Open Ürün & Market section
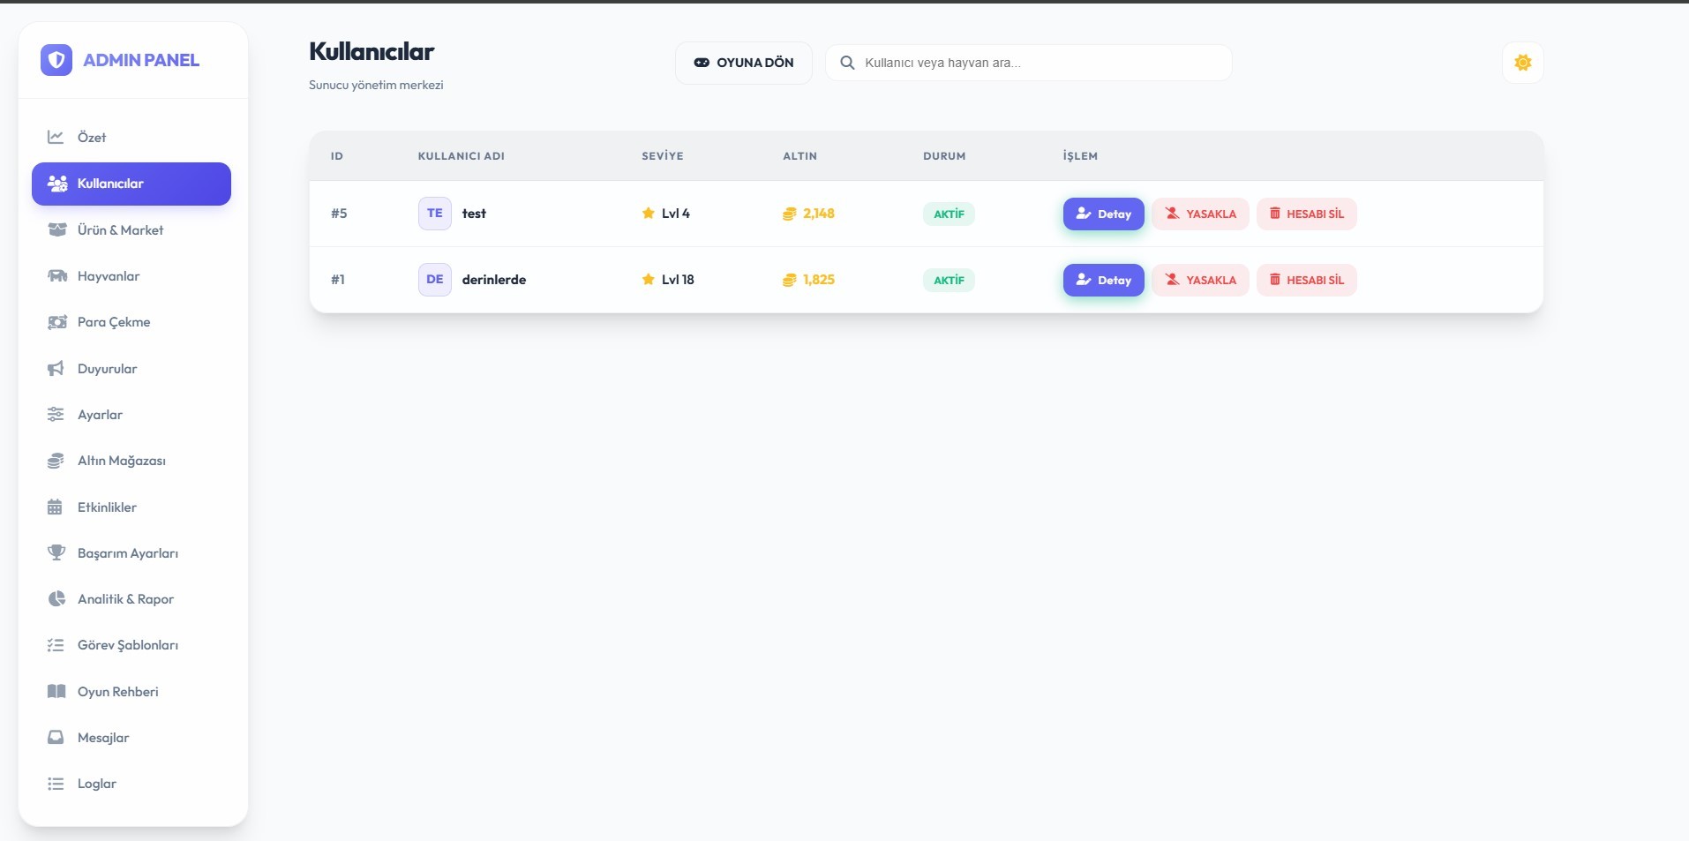The image size is (1689, 841). point(120,230)
